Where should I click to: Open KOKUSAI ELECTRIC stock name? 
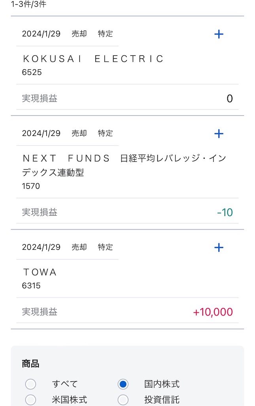pos(93,59)
